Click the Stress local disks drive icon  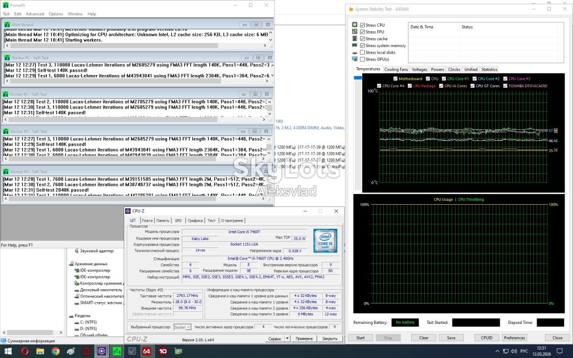pyautogui.click(x=354, y=52)
